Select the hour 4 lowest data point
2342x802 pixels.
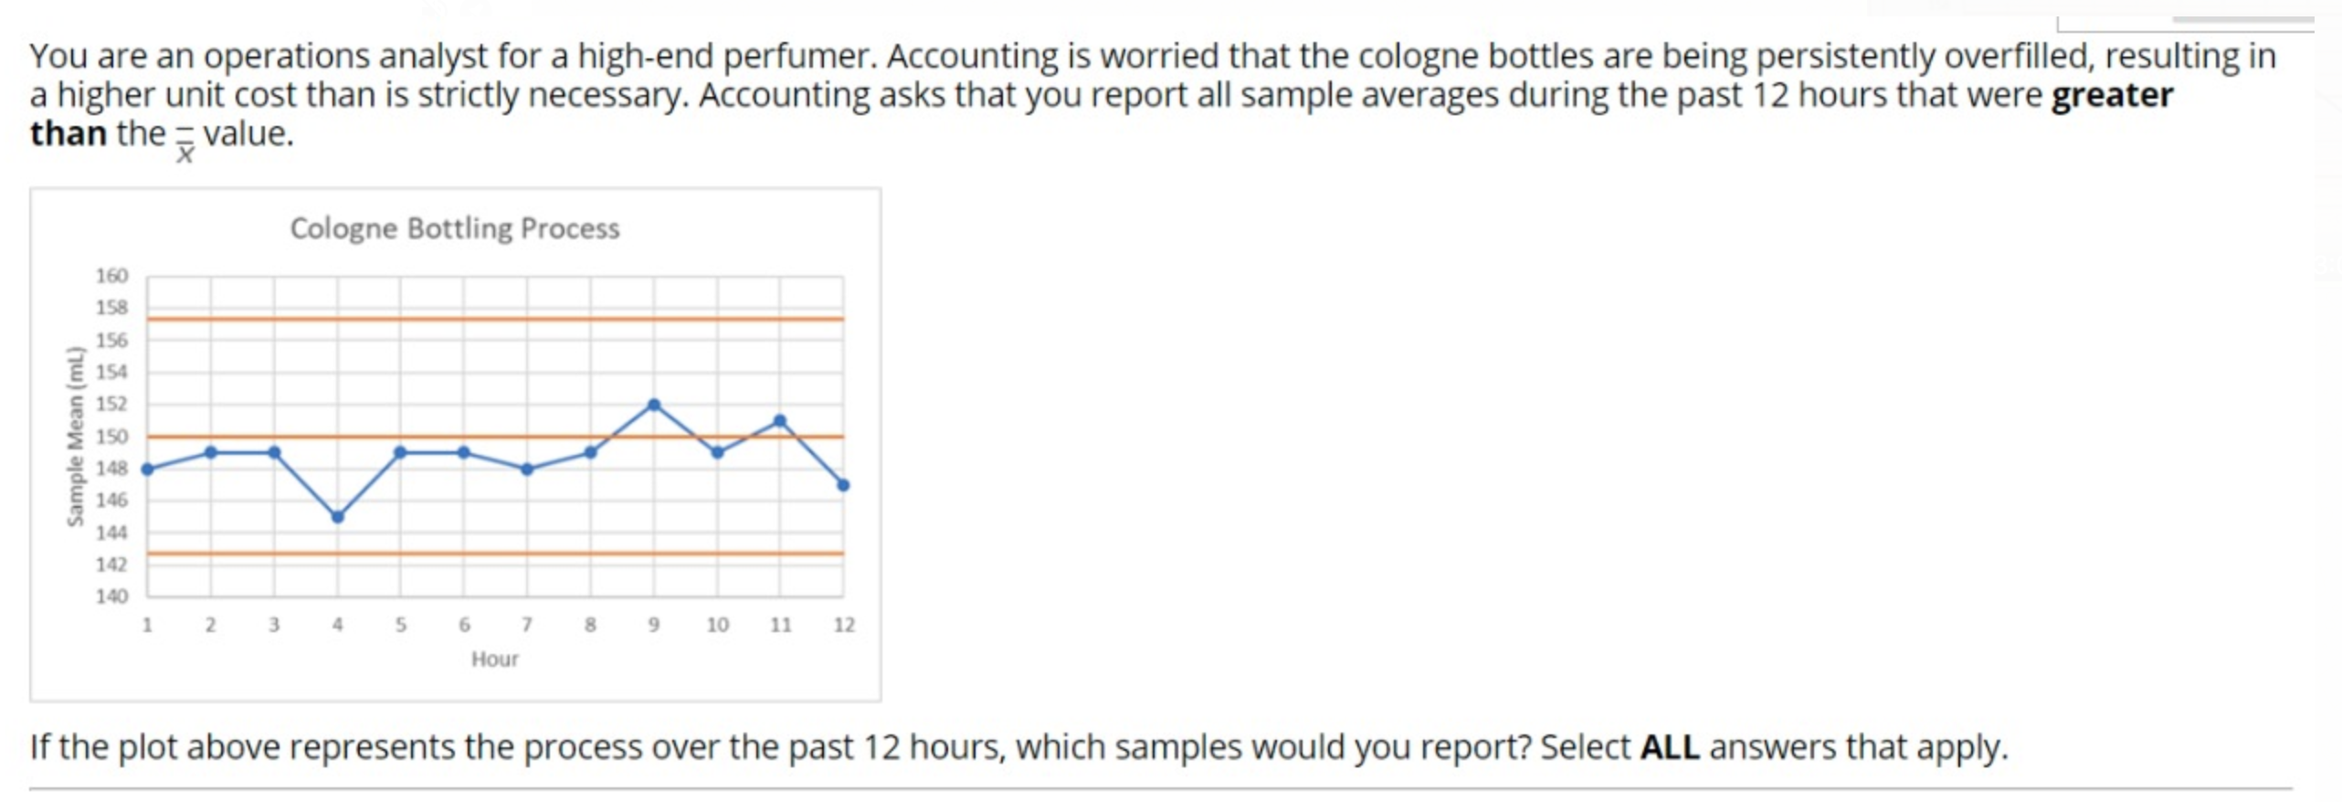(338, 517)
